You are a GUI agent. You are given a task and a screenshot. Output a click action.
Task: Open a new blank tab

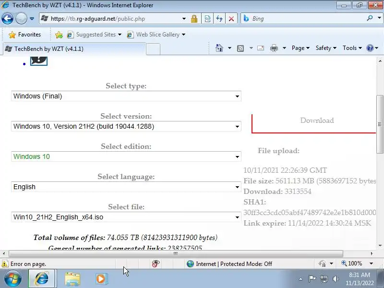point(153,49)
